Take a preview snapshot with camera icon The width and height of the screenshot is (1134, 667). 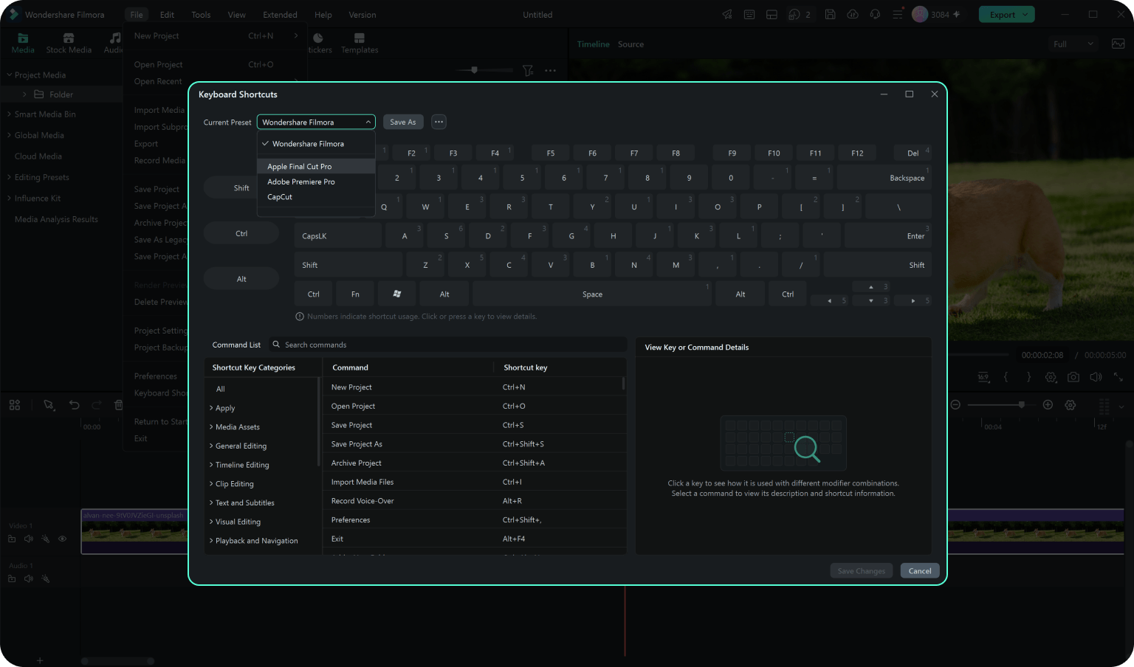(1073, 377)
